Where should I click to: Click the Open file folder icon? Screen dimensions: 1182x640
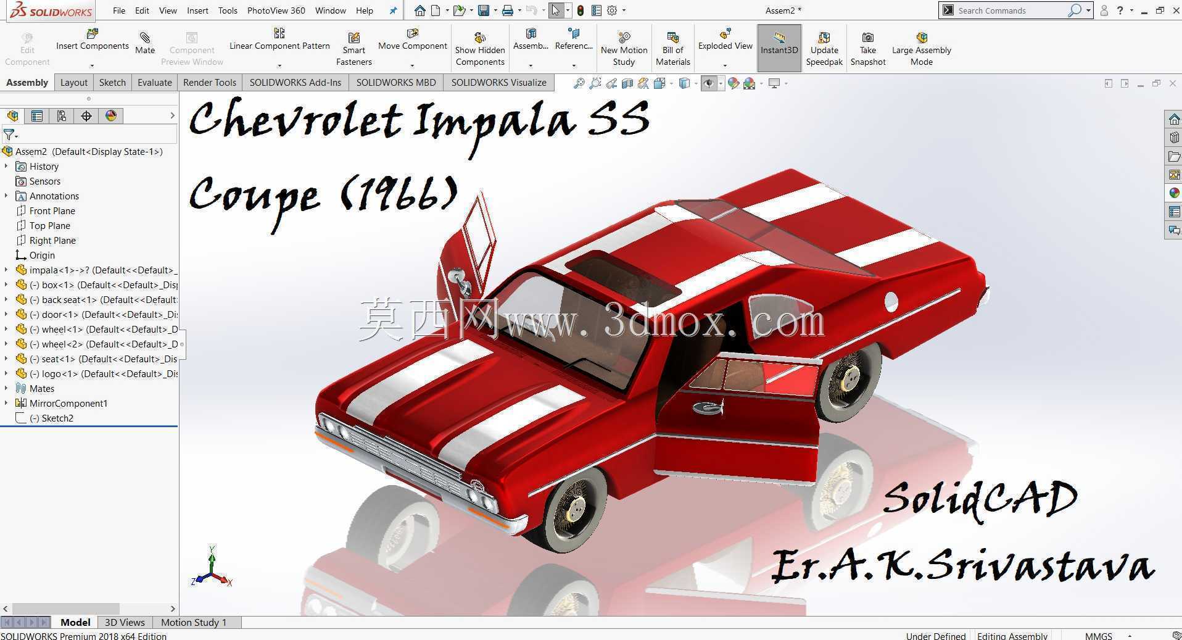pos(458,10)
